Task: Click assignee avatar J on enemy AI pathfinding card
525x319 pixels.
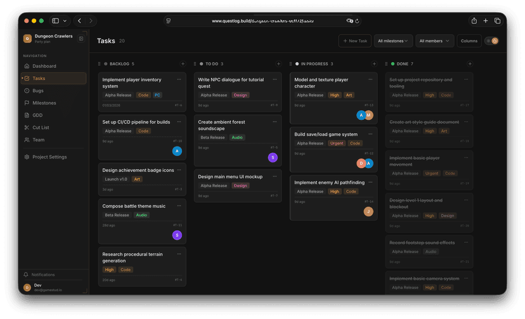Action: coord(368,212)
